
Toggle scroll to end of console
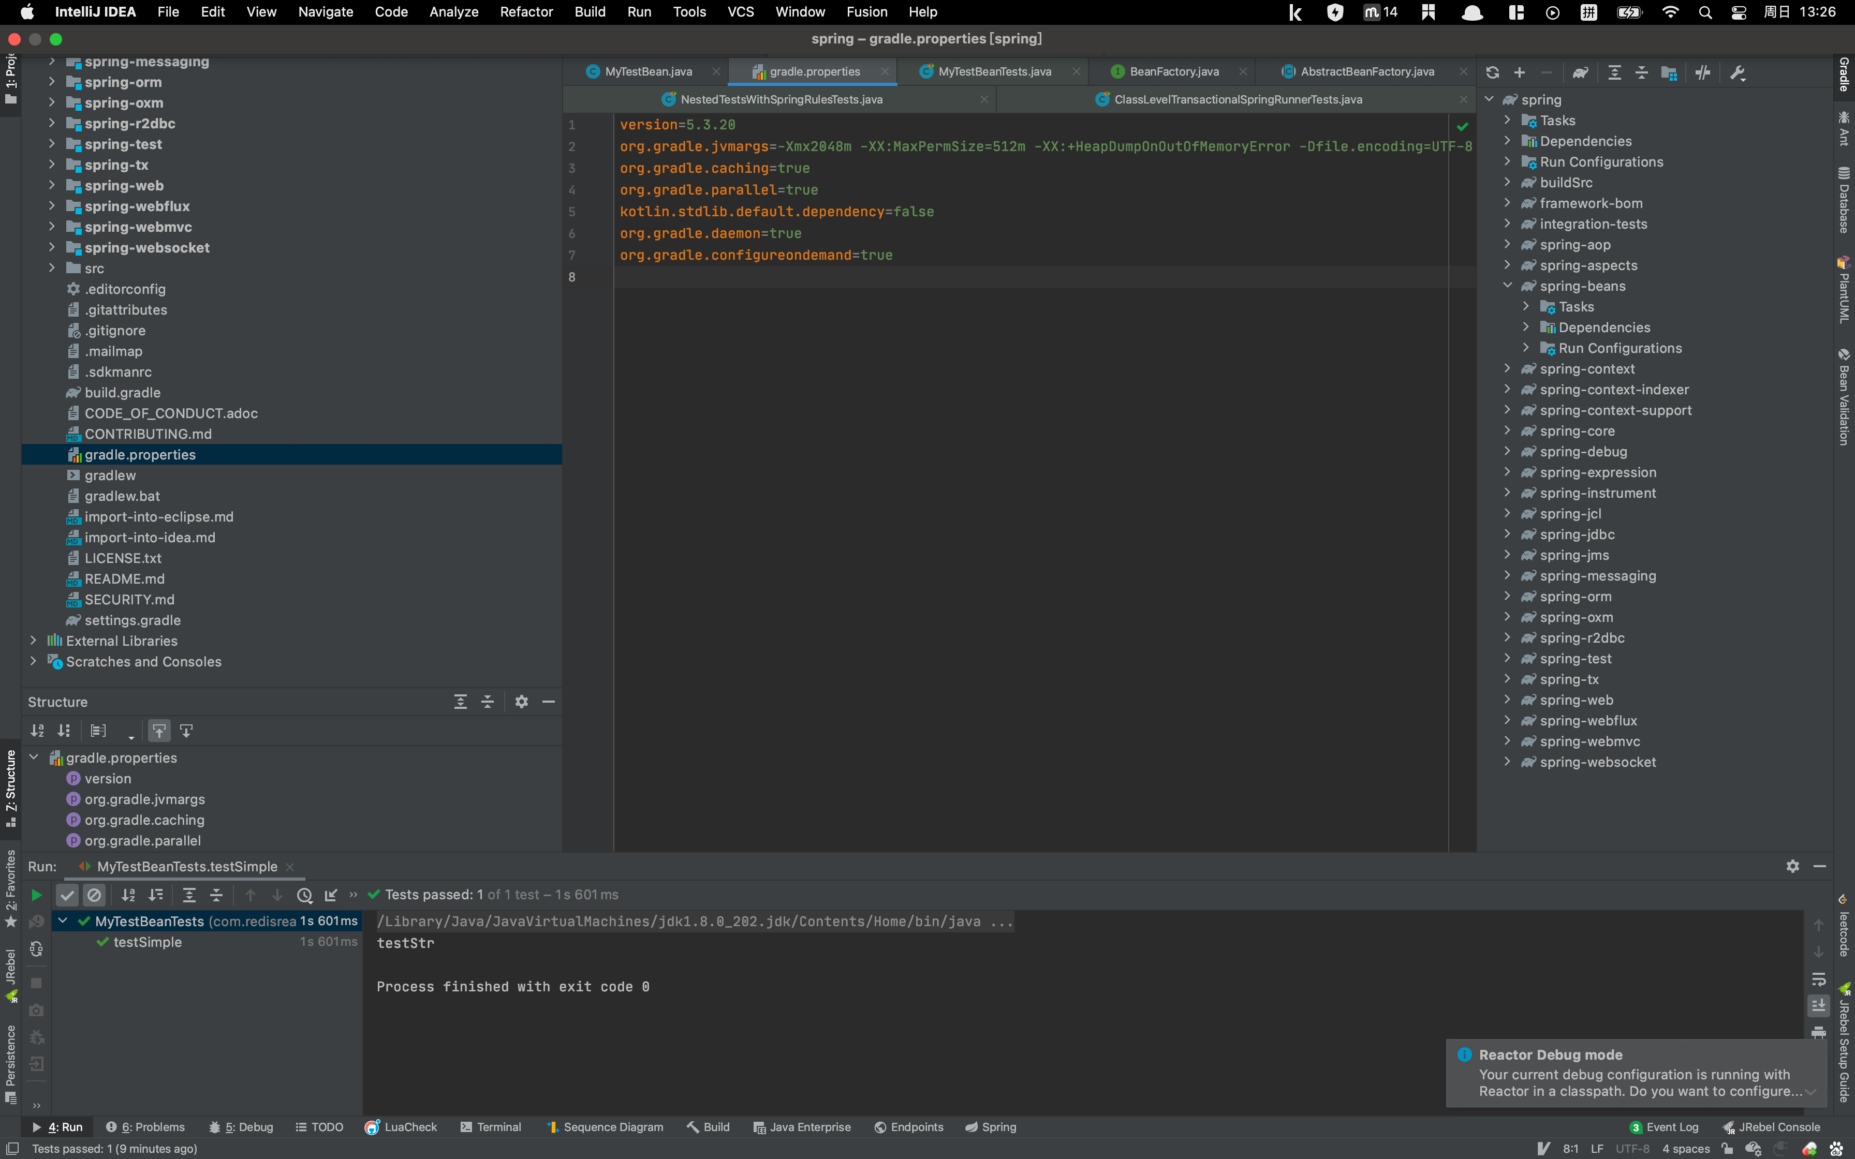(x=1818, y=1006)
